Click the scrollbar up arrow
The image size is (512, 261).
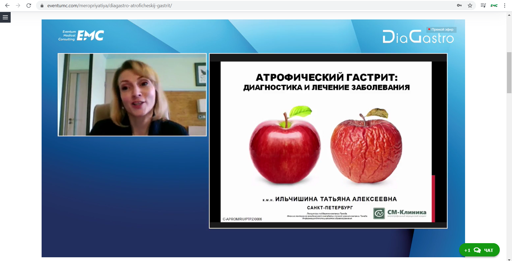(509, 15)
